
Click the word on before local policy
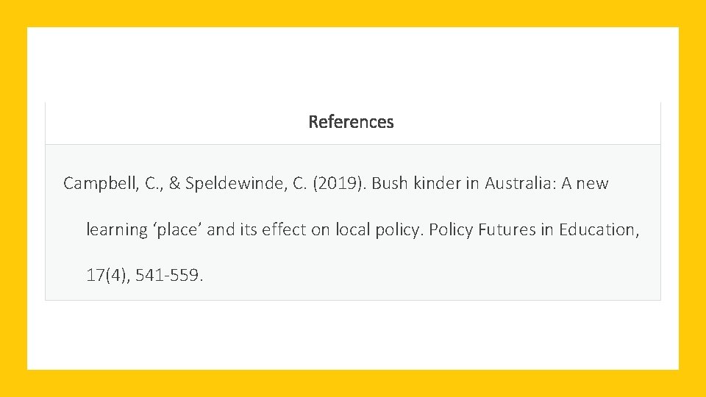coord(321,229)
